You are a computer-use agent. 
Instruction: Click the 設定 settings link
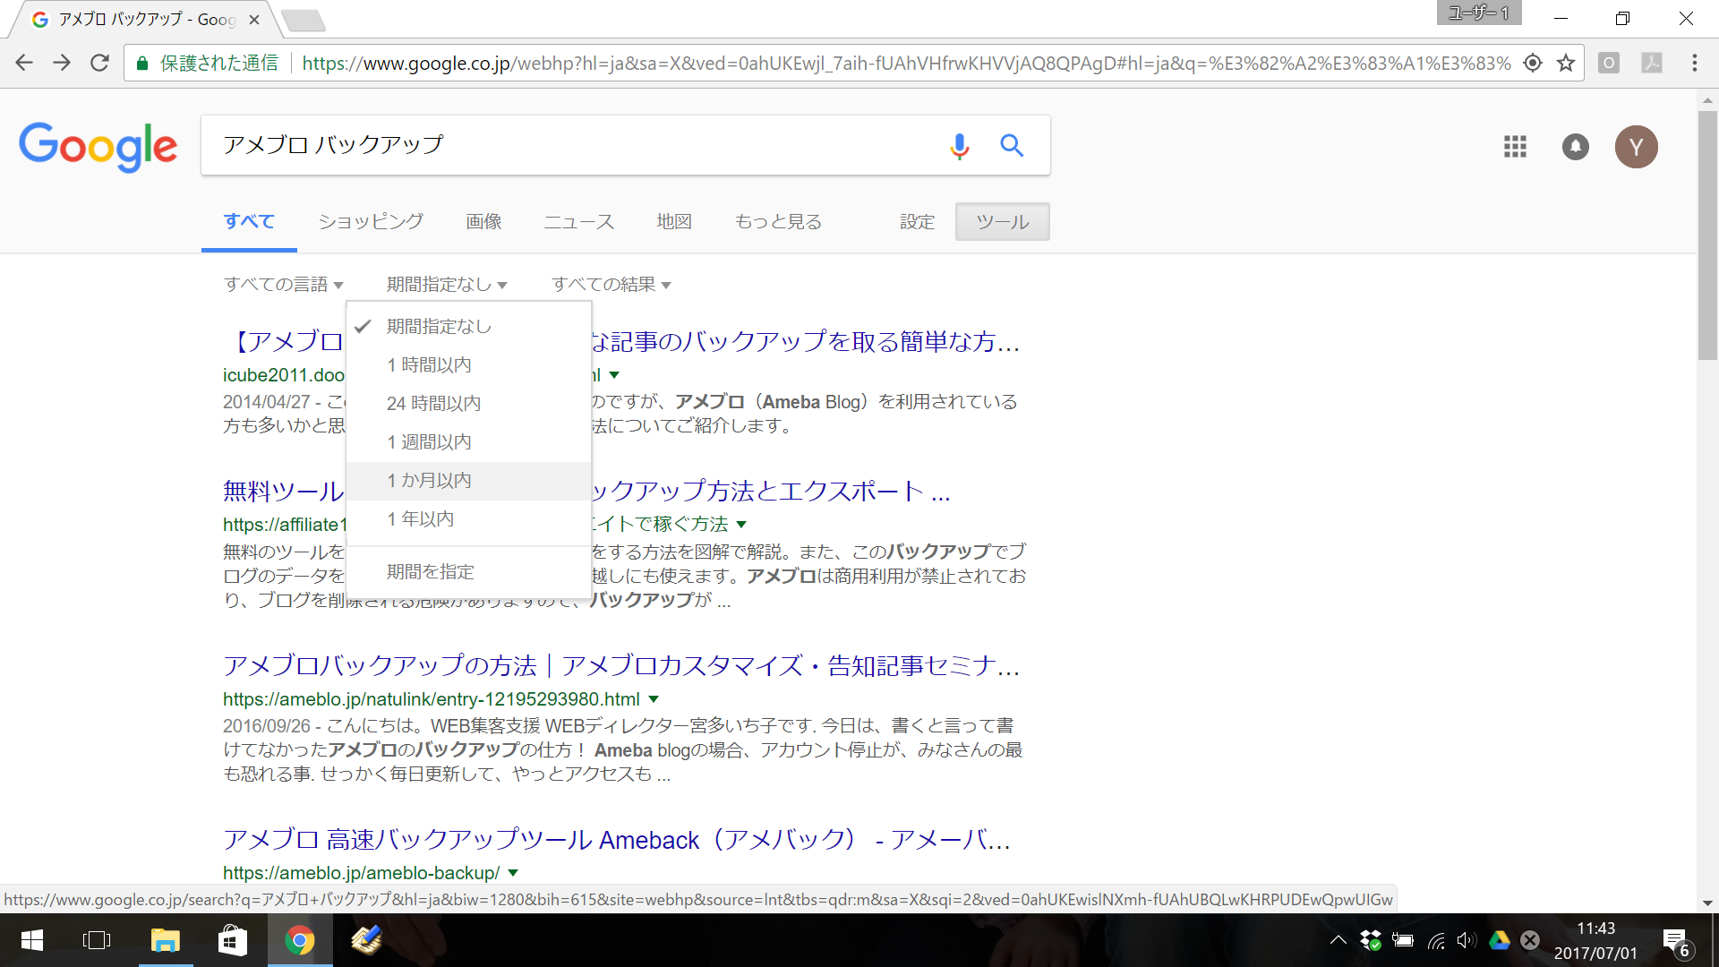[917, 222]
